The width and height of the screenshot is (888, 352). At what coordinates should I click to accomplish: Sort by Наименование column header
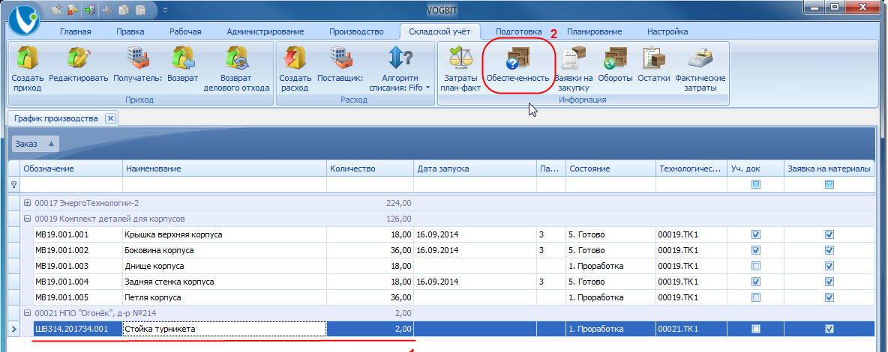click(224, 169)
